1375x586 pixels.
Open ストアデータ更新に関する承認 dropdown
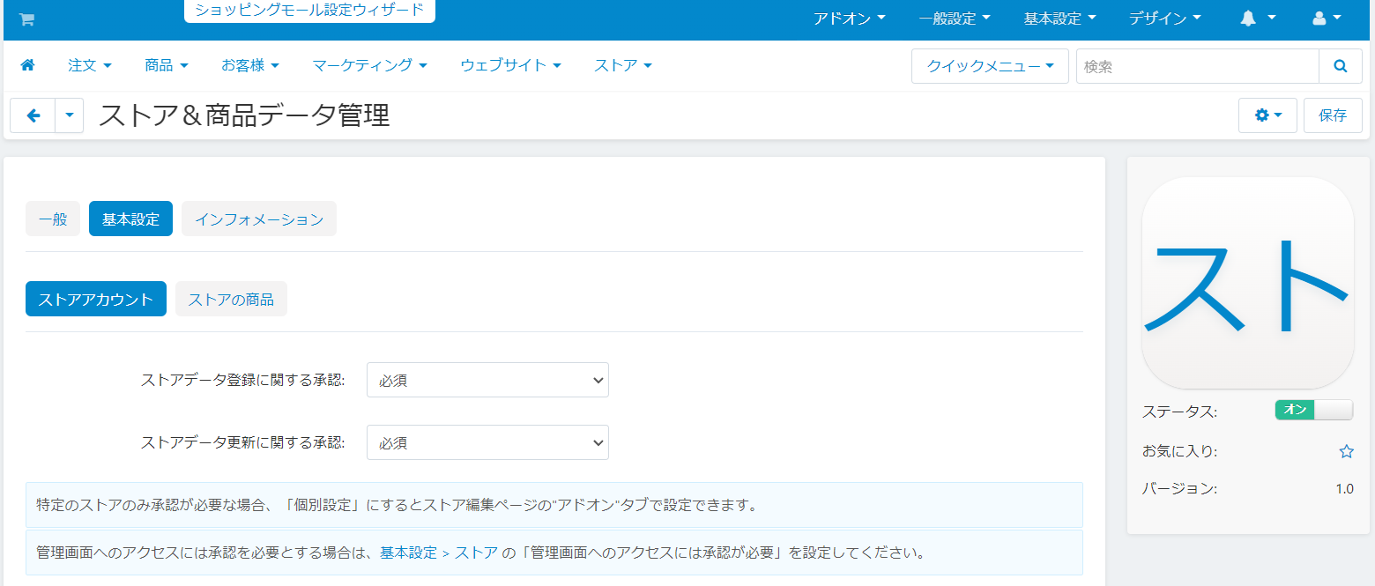[487, 442]
